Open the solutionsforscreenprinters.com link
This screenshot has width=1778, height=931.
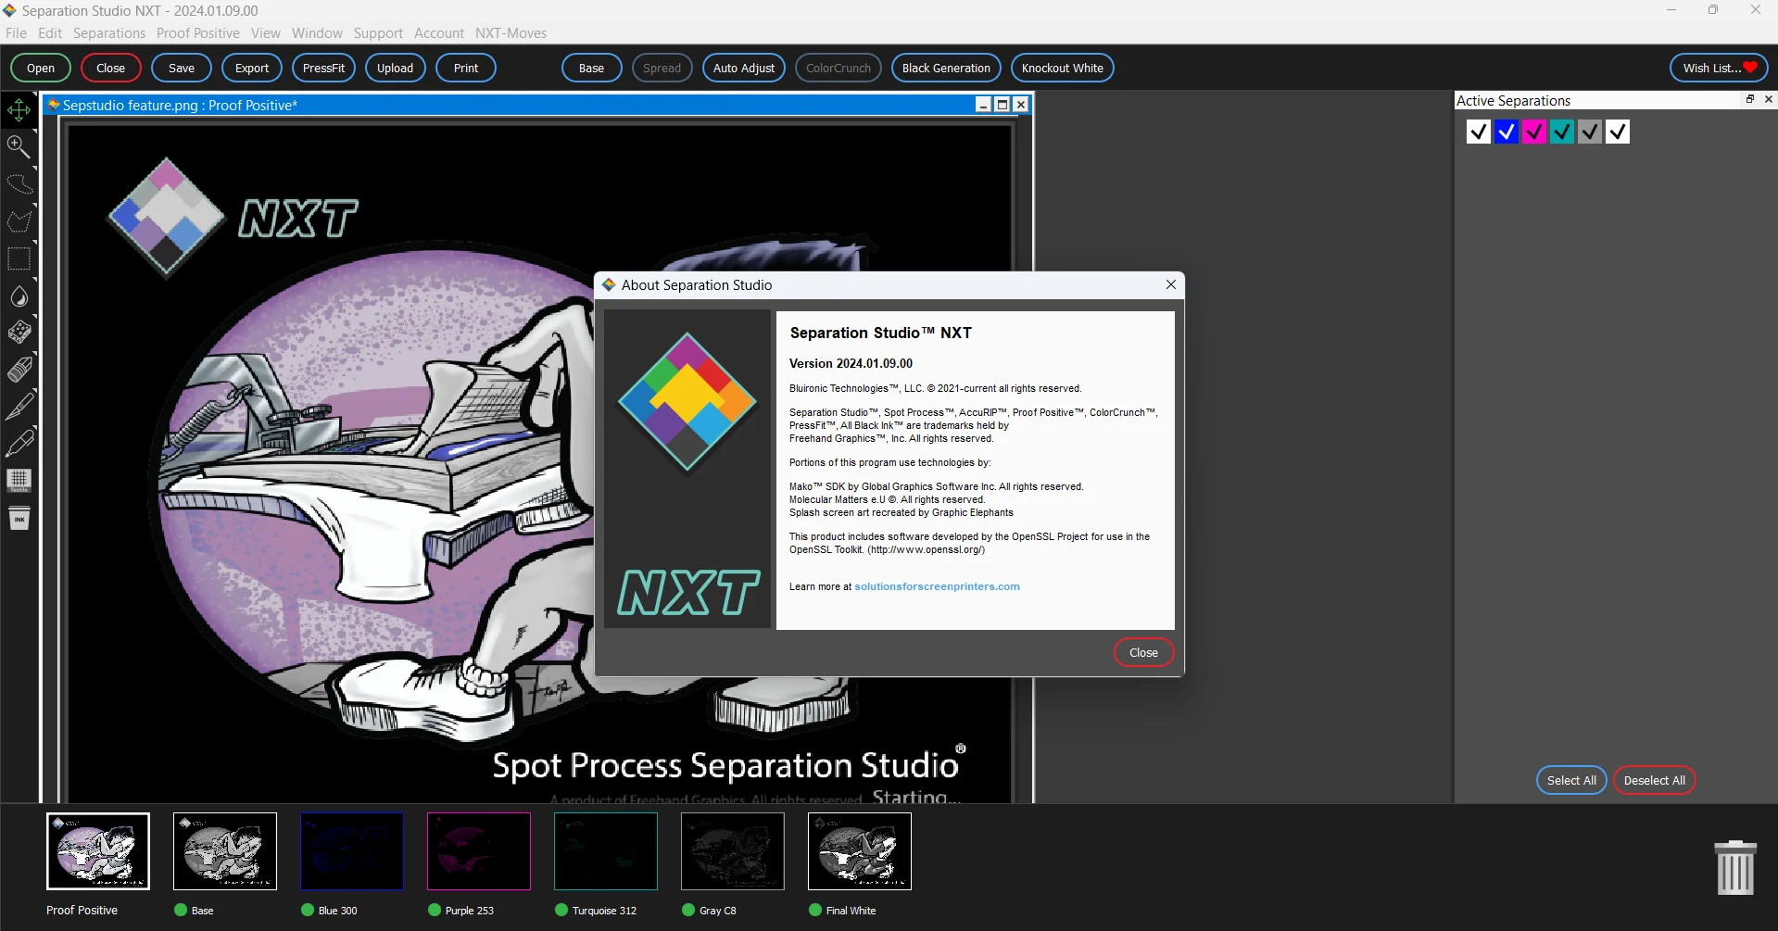click(x=937, y=586)
